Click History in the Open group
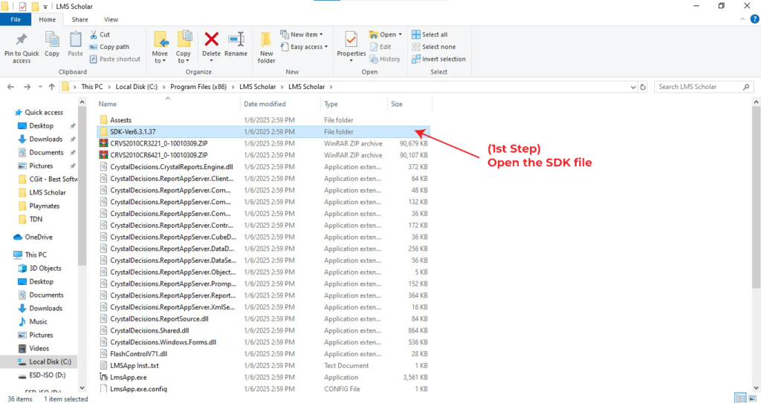The image size is (761, 403). [x=385, y=59]
